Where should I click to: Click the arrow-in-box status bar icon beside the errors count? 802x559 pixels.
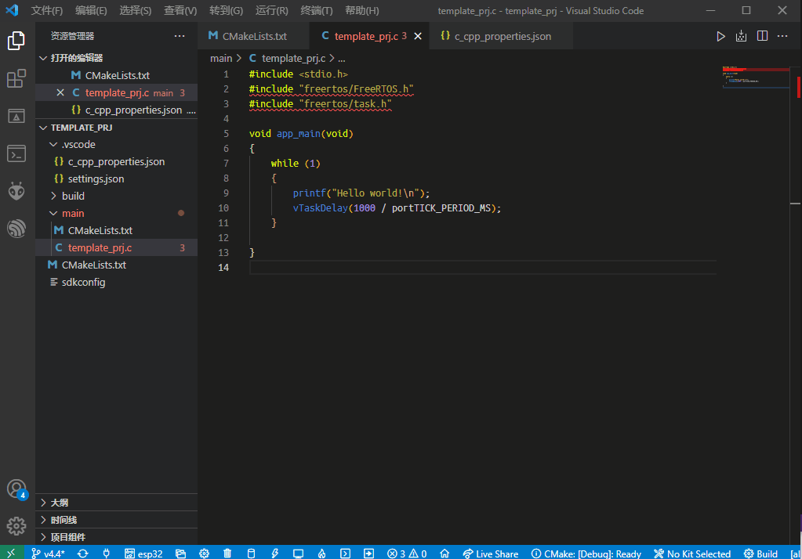coord(368,554)
